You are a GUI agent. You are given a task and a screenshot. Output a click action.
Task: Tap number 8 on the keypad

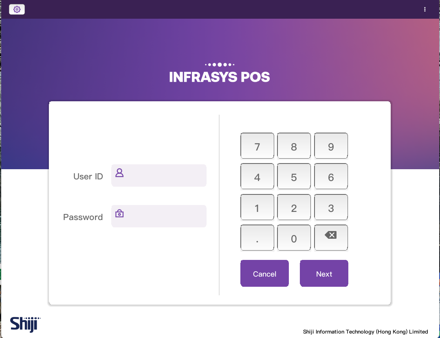pos(294,146)
